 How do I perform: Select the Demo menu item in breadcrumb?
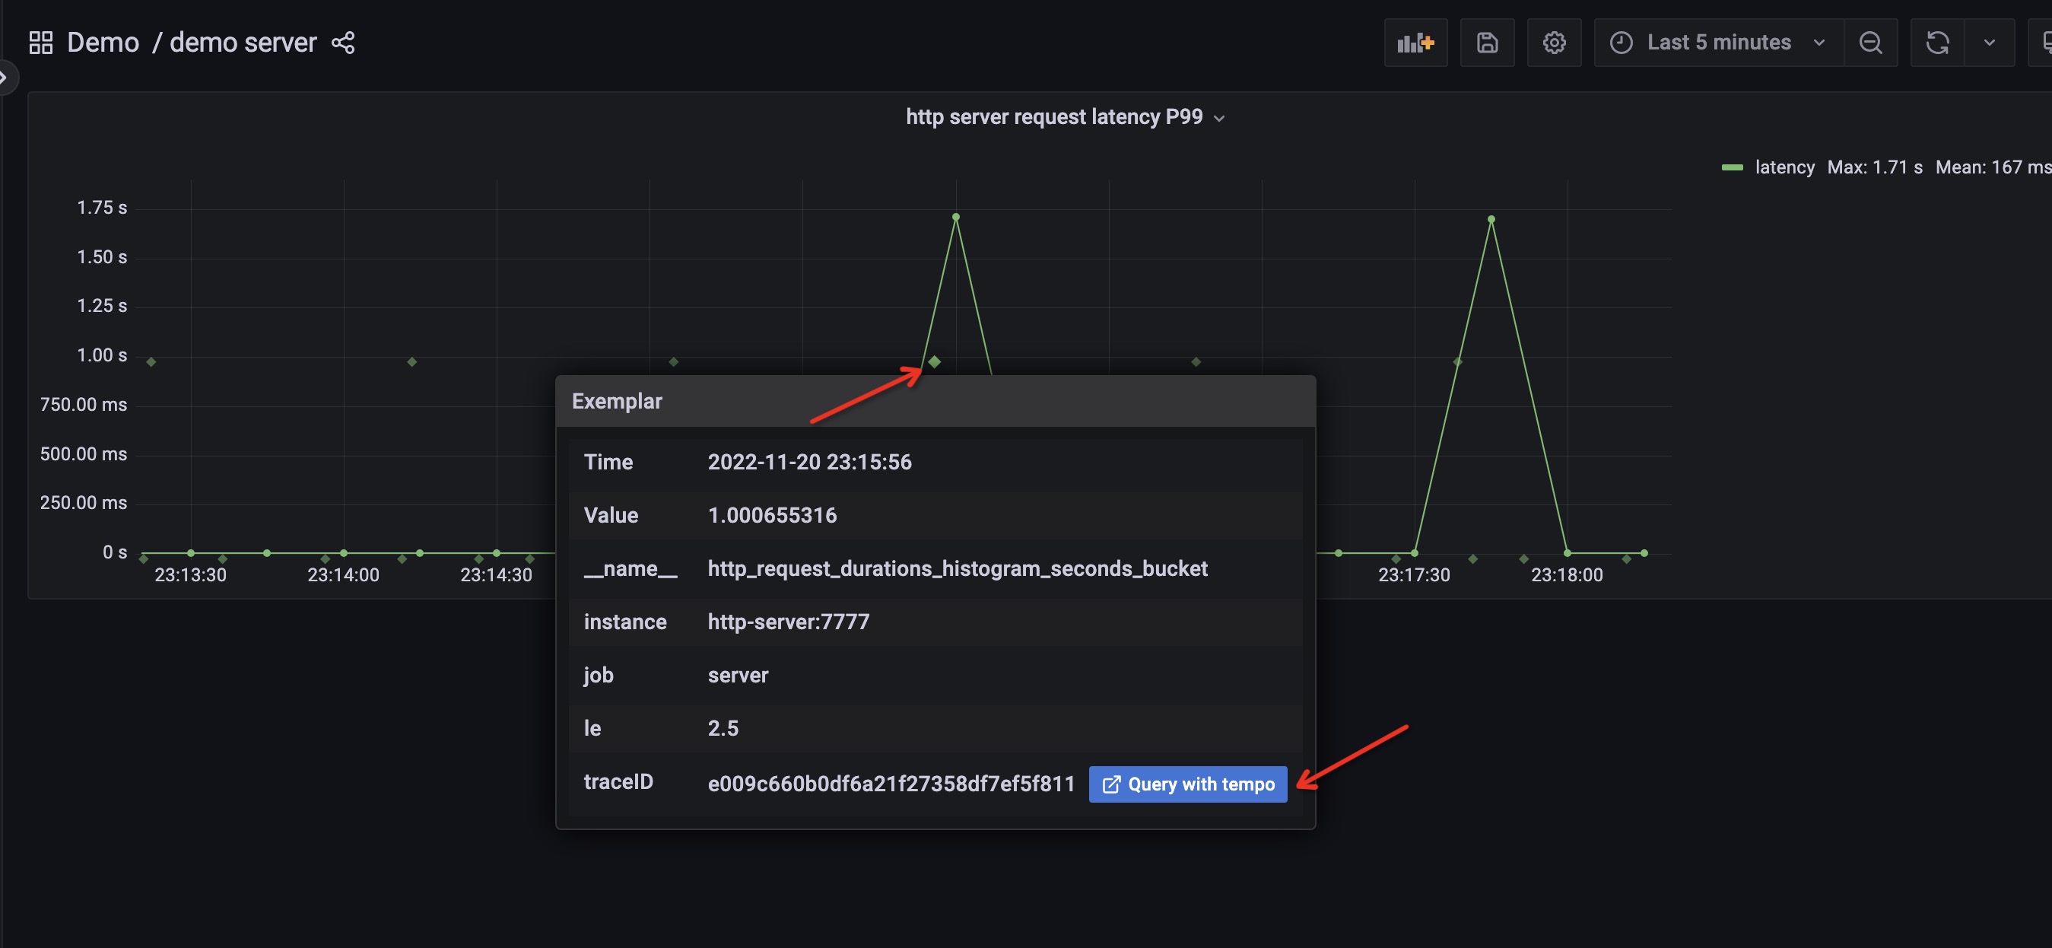(x=102, y=42)
